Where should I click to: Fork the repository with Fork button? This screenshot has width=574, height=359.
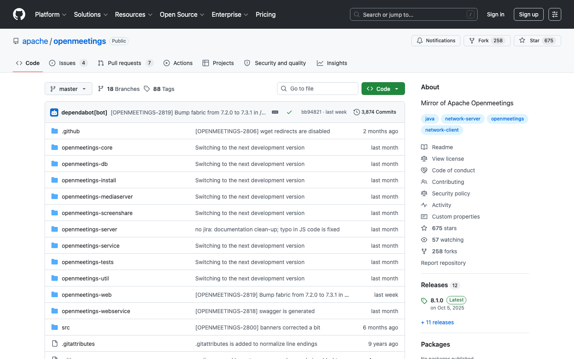point(487,41)
